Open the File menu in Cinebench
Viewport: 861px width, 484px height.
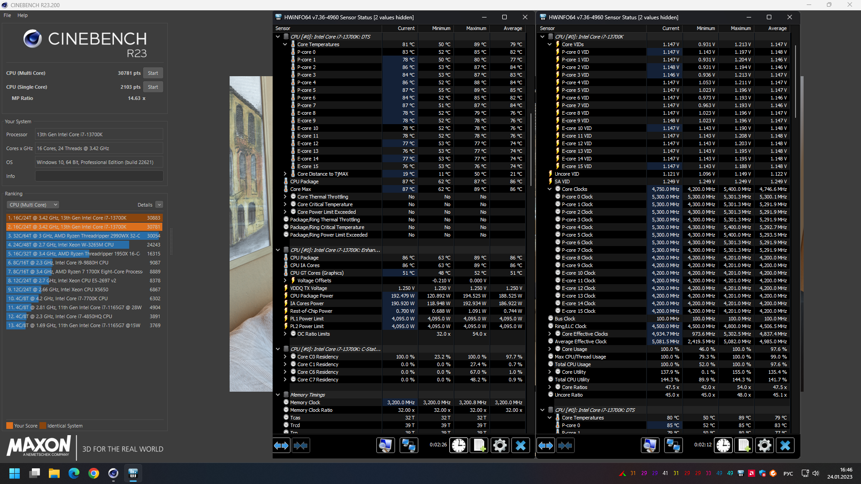[7, 15]
